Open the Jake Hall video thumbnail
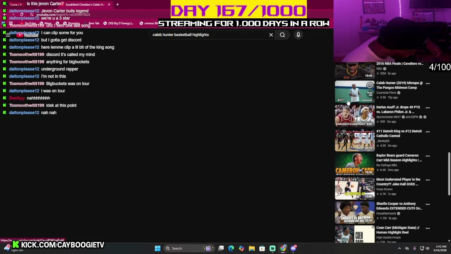Image resolution: width=451 pixels, height=254 pixels. click(x=354, y=188)
